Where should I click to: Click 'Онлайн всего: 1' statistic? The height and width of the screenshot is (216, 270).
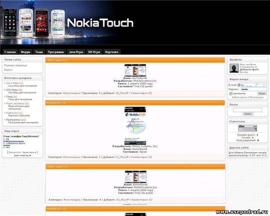coord(248,135)
